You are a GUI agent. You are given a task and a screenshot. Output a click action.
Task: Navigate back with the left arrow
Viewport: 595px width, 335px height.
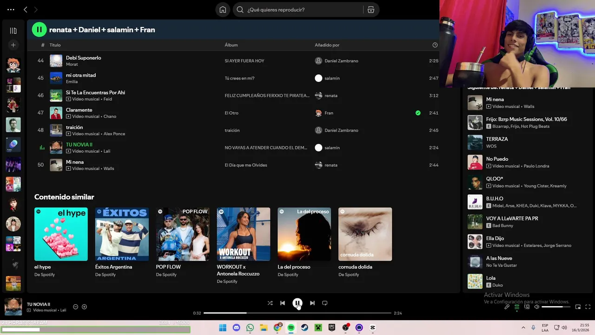26,9
